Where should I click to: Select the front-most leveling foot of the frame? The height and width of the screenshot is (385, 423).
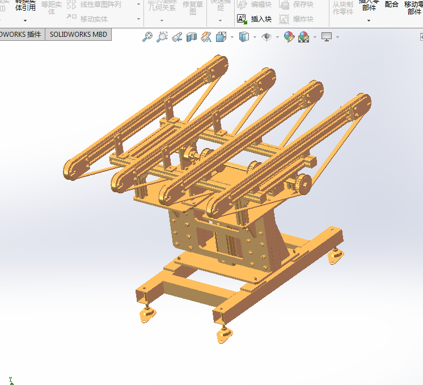[x=223, y=335]
